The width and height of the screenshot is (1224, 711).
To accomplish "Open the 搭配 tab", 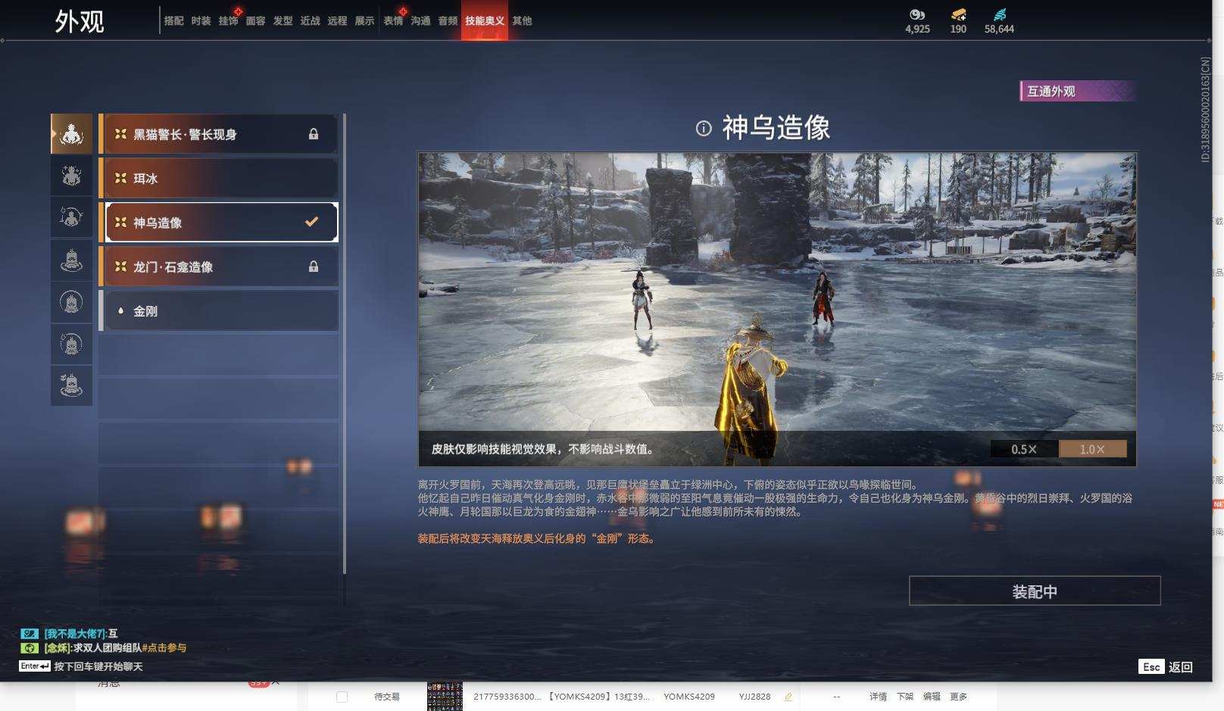I will coord(173,20).
